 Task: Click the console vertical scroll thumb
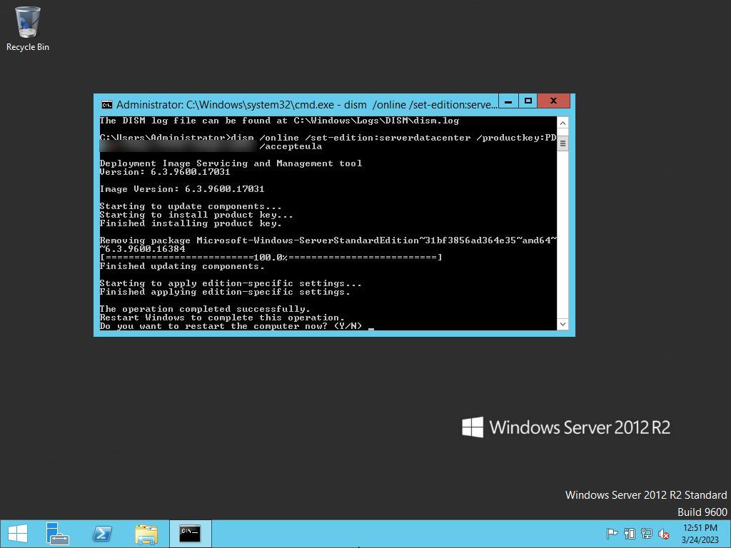coord(563,143)
